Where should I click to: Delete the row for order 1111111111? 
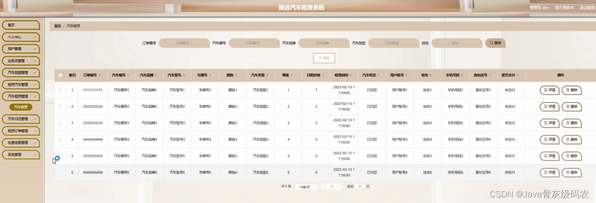click(x=572, y=90)
